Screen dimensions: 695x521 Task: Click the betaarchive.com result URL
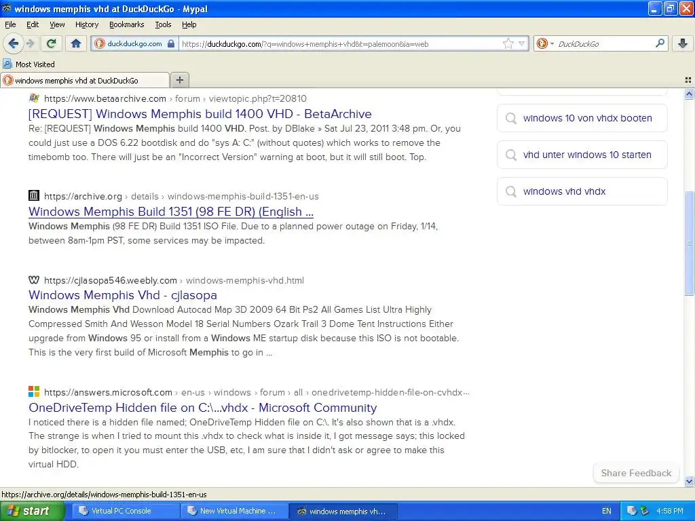click(175, 98)
